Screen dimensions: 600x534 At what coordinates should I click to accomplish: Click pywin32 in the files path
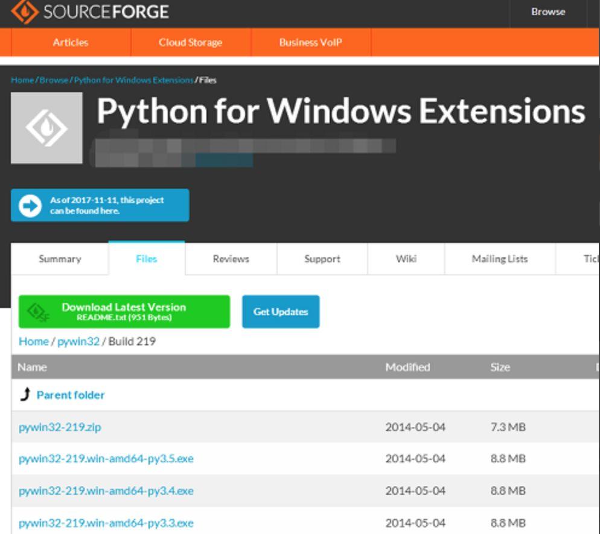pos(78,342)
